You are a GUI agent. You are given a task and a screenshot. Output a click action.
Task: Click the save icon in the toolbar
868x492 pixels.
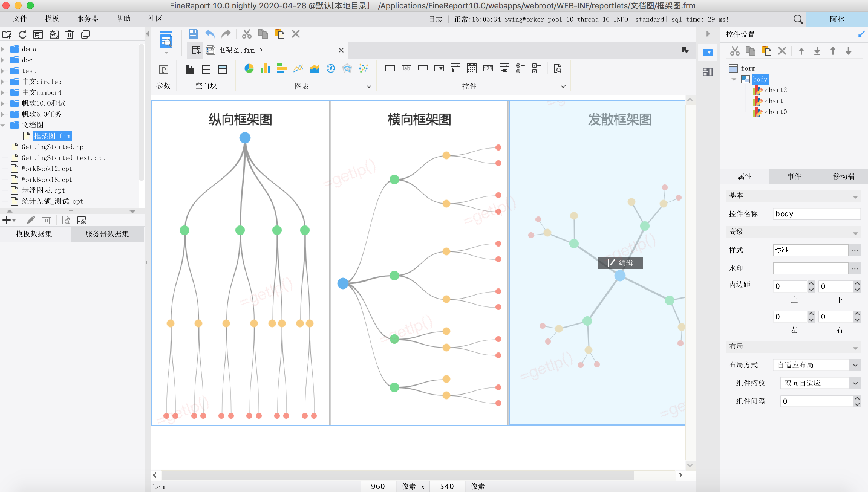193,34
